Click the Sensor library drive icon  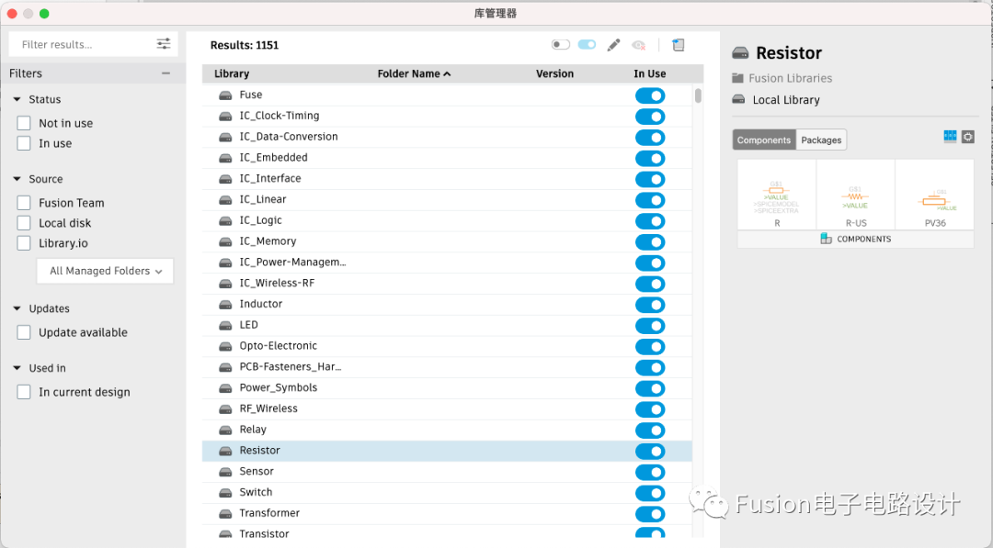click(x=225, y=472)
